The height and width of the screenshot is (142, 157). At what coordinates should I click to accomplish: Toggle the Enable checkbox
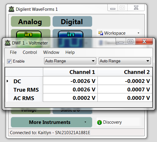[x=9, y=61]
